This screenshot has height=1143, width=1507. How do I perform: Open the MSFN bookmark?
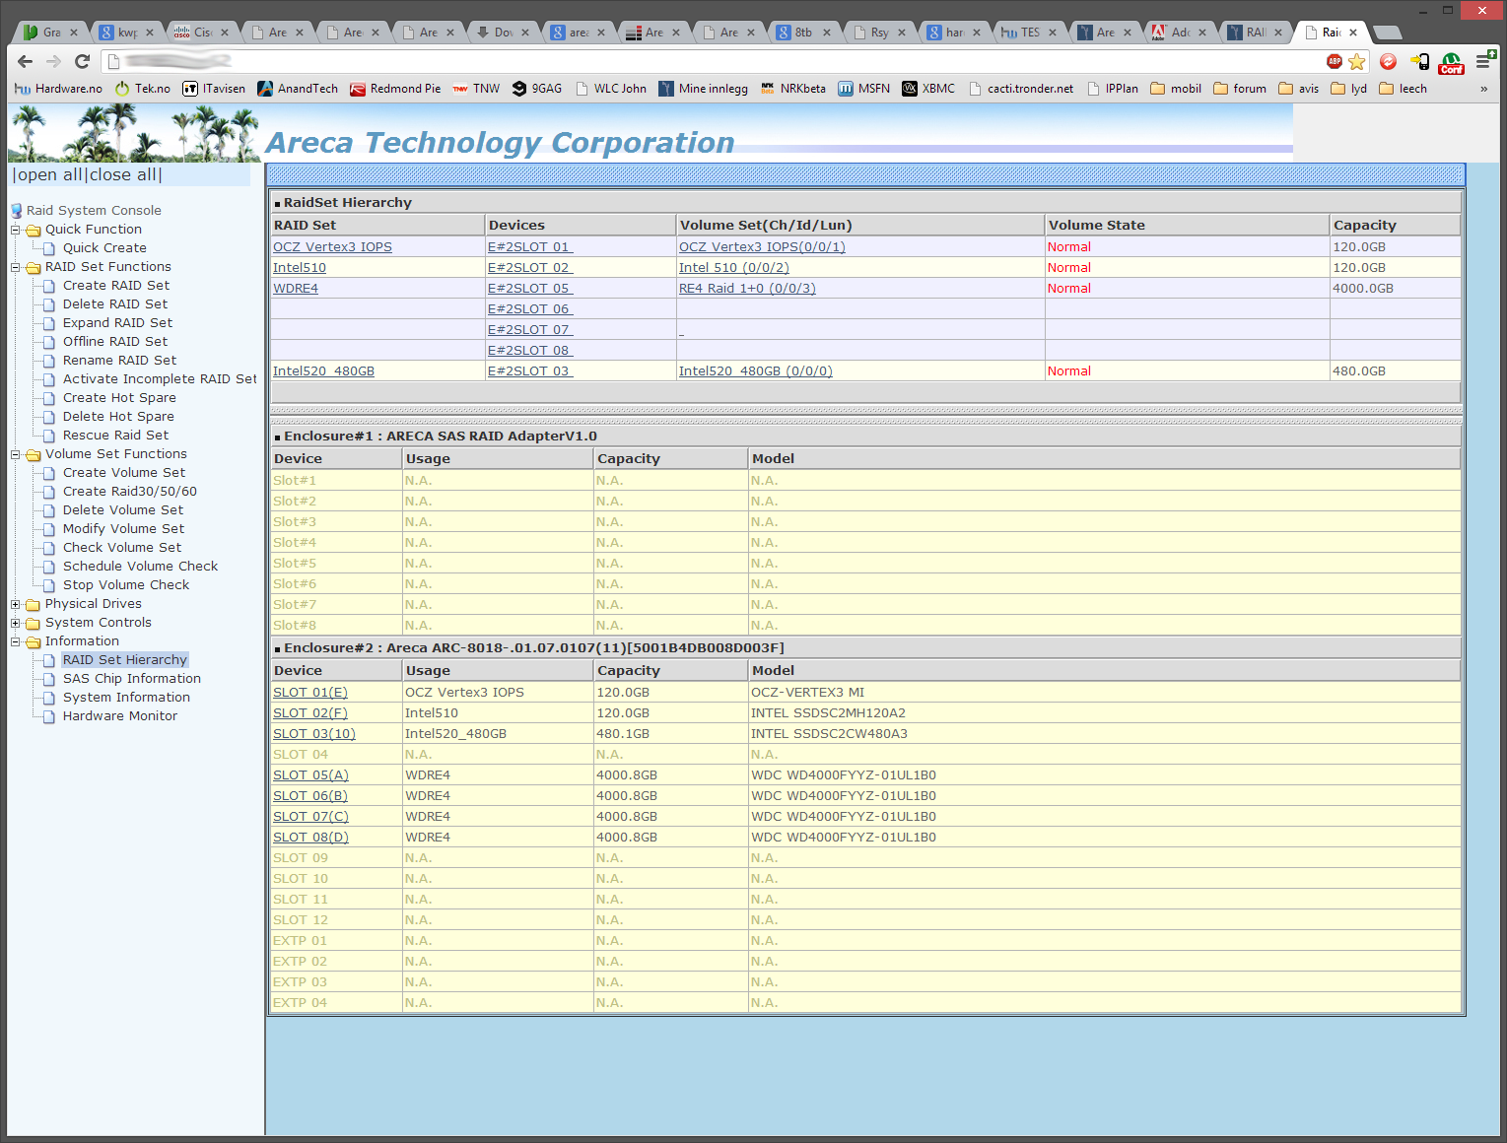click(864, 89)
